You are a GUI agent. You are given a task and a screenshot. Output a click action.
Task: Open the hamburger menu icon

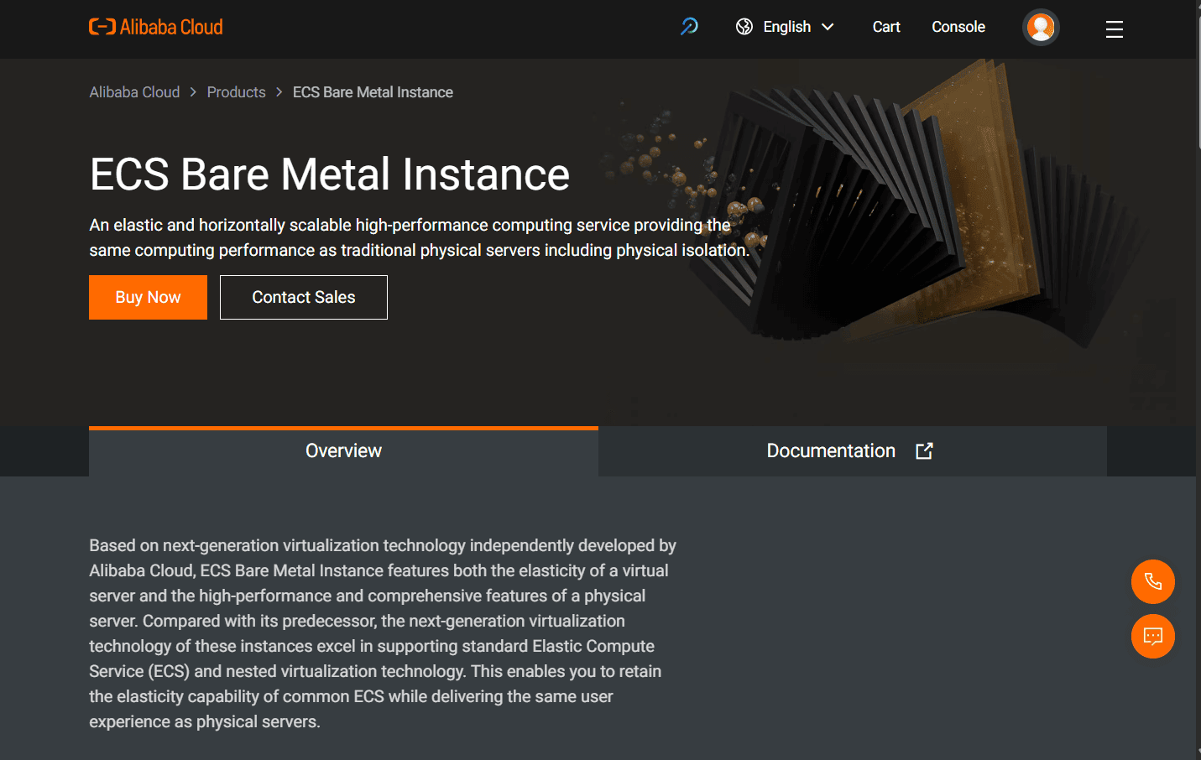[x=1115, y=29]
